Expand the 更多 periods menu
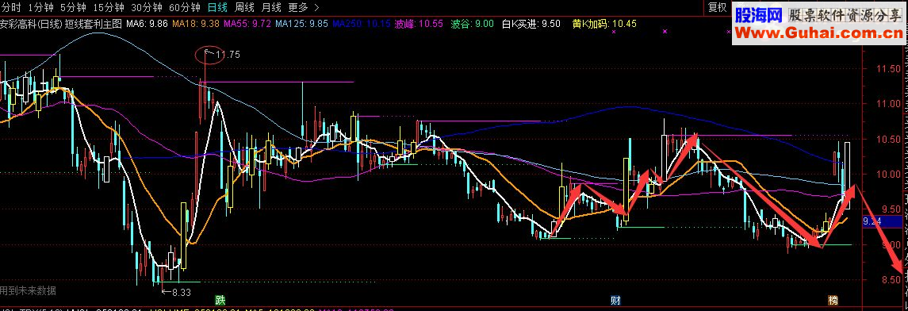Viewport: 908px width, 311px height. click(x=304, y=7)
